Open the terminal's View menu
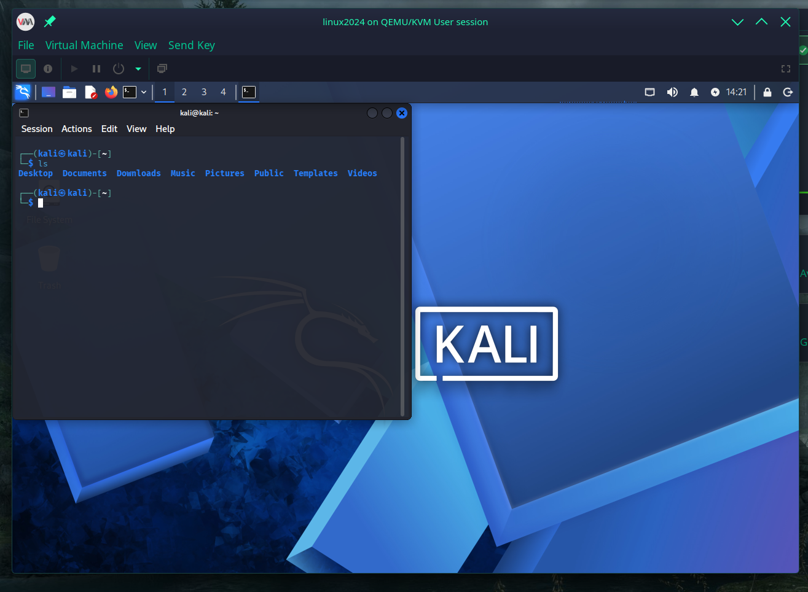Image resolution: width=808 pixels, height=592 pixels. pos(136,129)
